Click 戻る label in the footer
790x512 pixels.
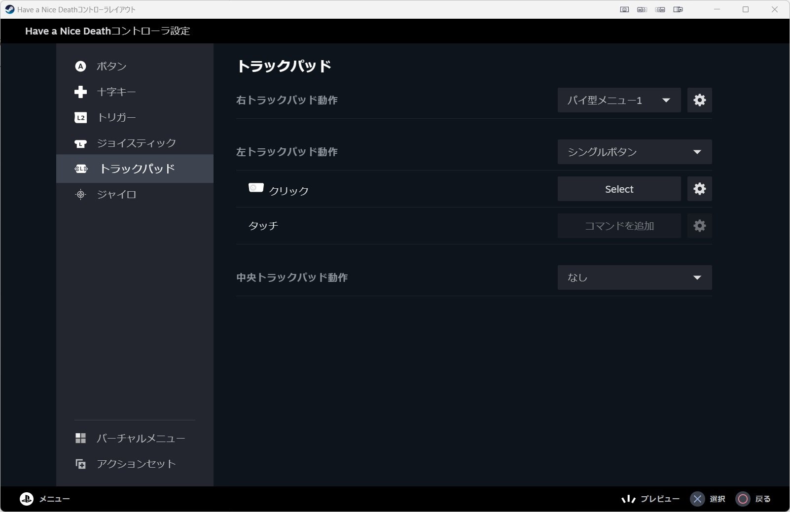pyautogui.click(x=763, y=499)
